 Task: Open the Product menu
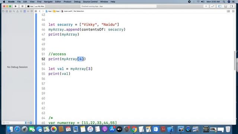coord(67,1)
